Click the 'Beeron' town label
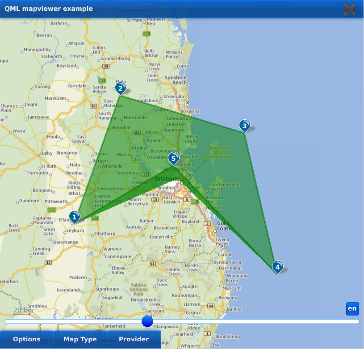This screenshot has height=349, width=364. pos(44,35)
